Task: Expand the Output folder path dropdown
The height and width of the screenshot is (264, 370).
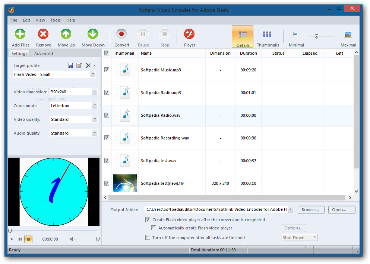Action: coord(291,209)
